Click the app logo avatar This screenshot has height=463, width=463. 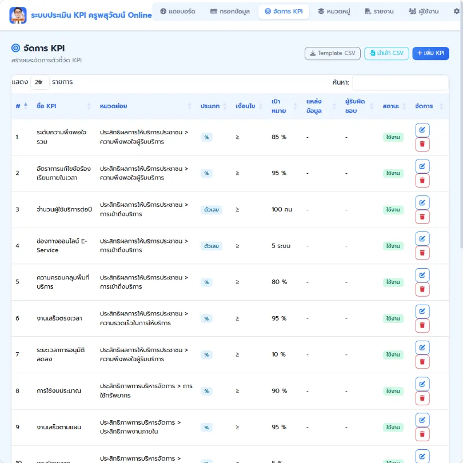18,15
